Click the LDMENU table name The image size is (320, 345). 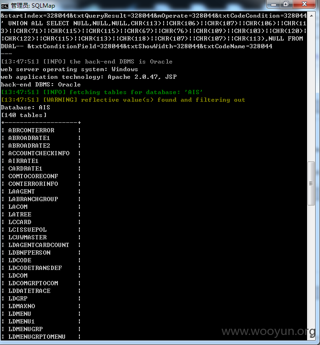pos(20,314)
